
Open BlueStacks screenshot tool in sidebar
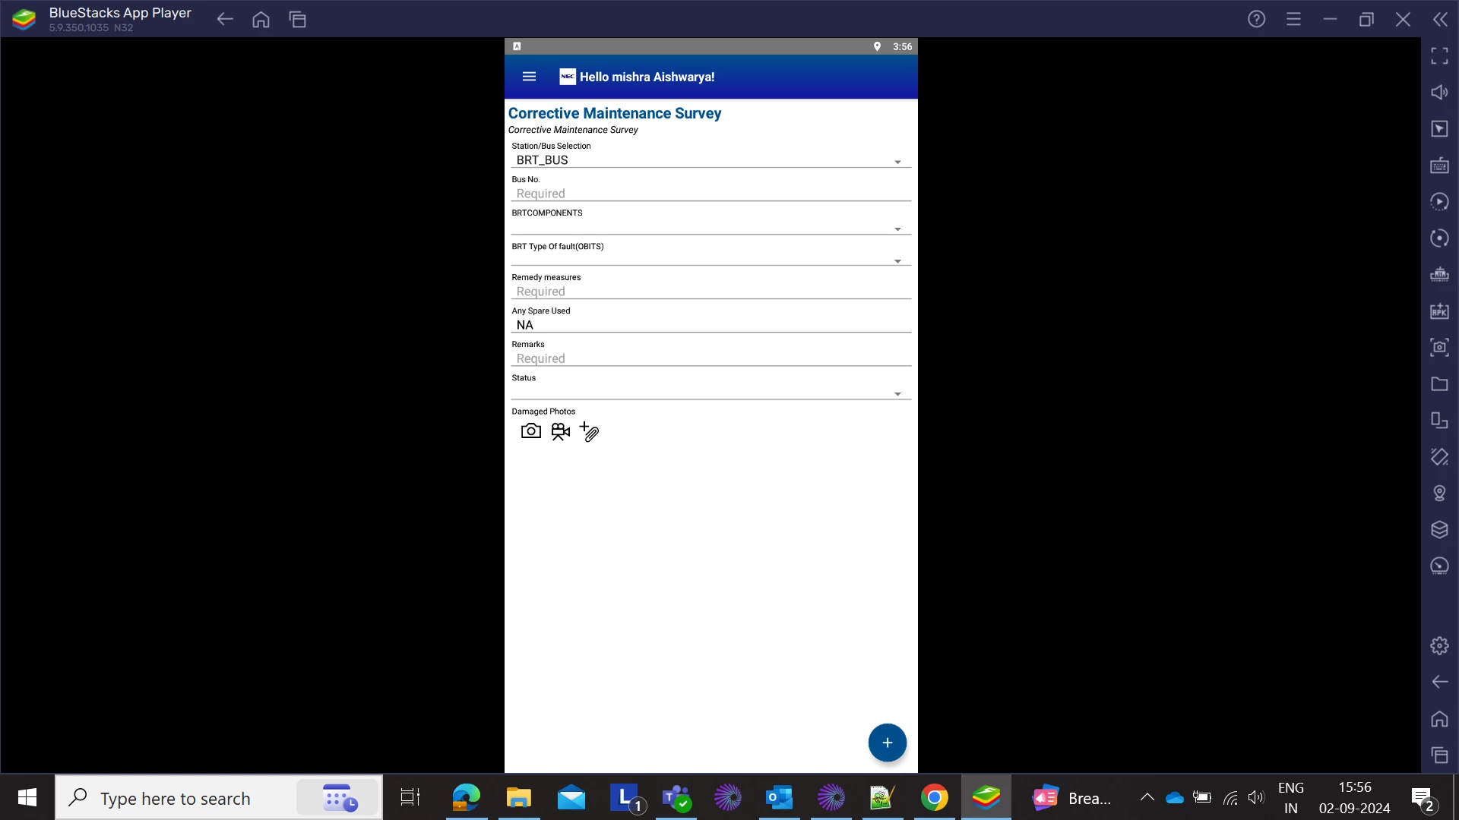point(1439,348)
